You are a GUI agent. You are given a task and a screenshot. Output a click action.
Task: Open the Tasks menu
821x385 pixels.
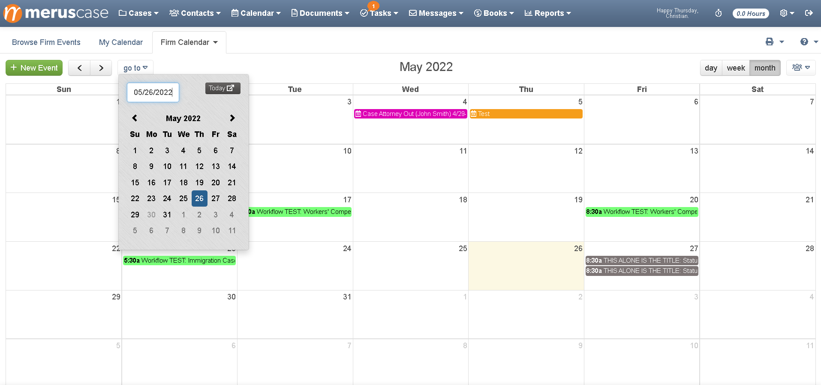(x=379, y=13)
